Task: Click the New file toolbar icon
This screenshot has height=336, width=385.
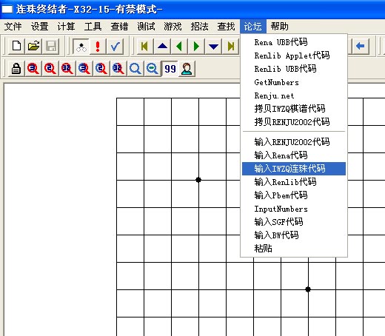Action: click(x=16, y=46)
